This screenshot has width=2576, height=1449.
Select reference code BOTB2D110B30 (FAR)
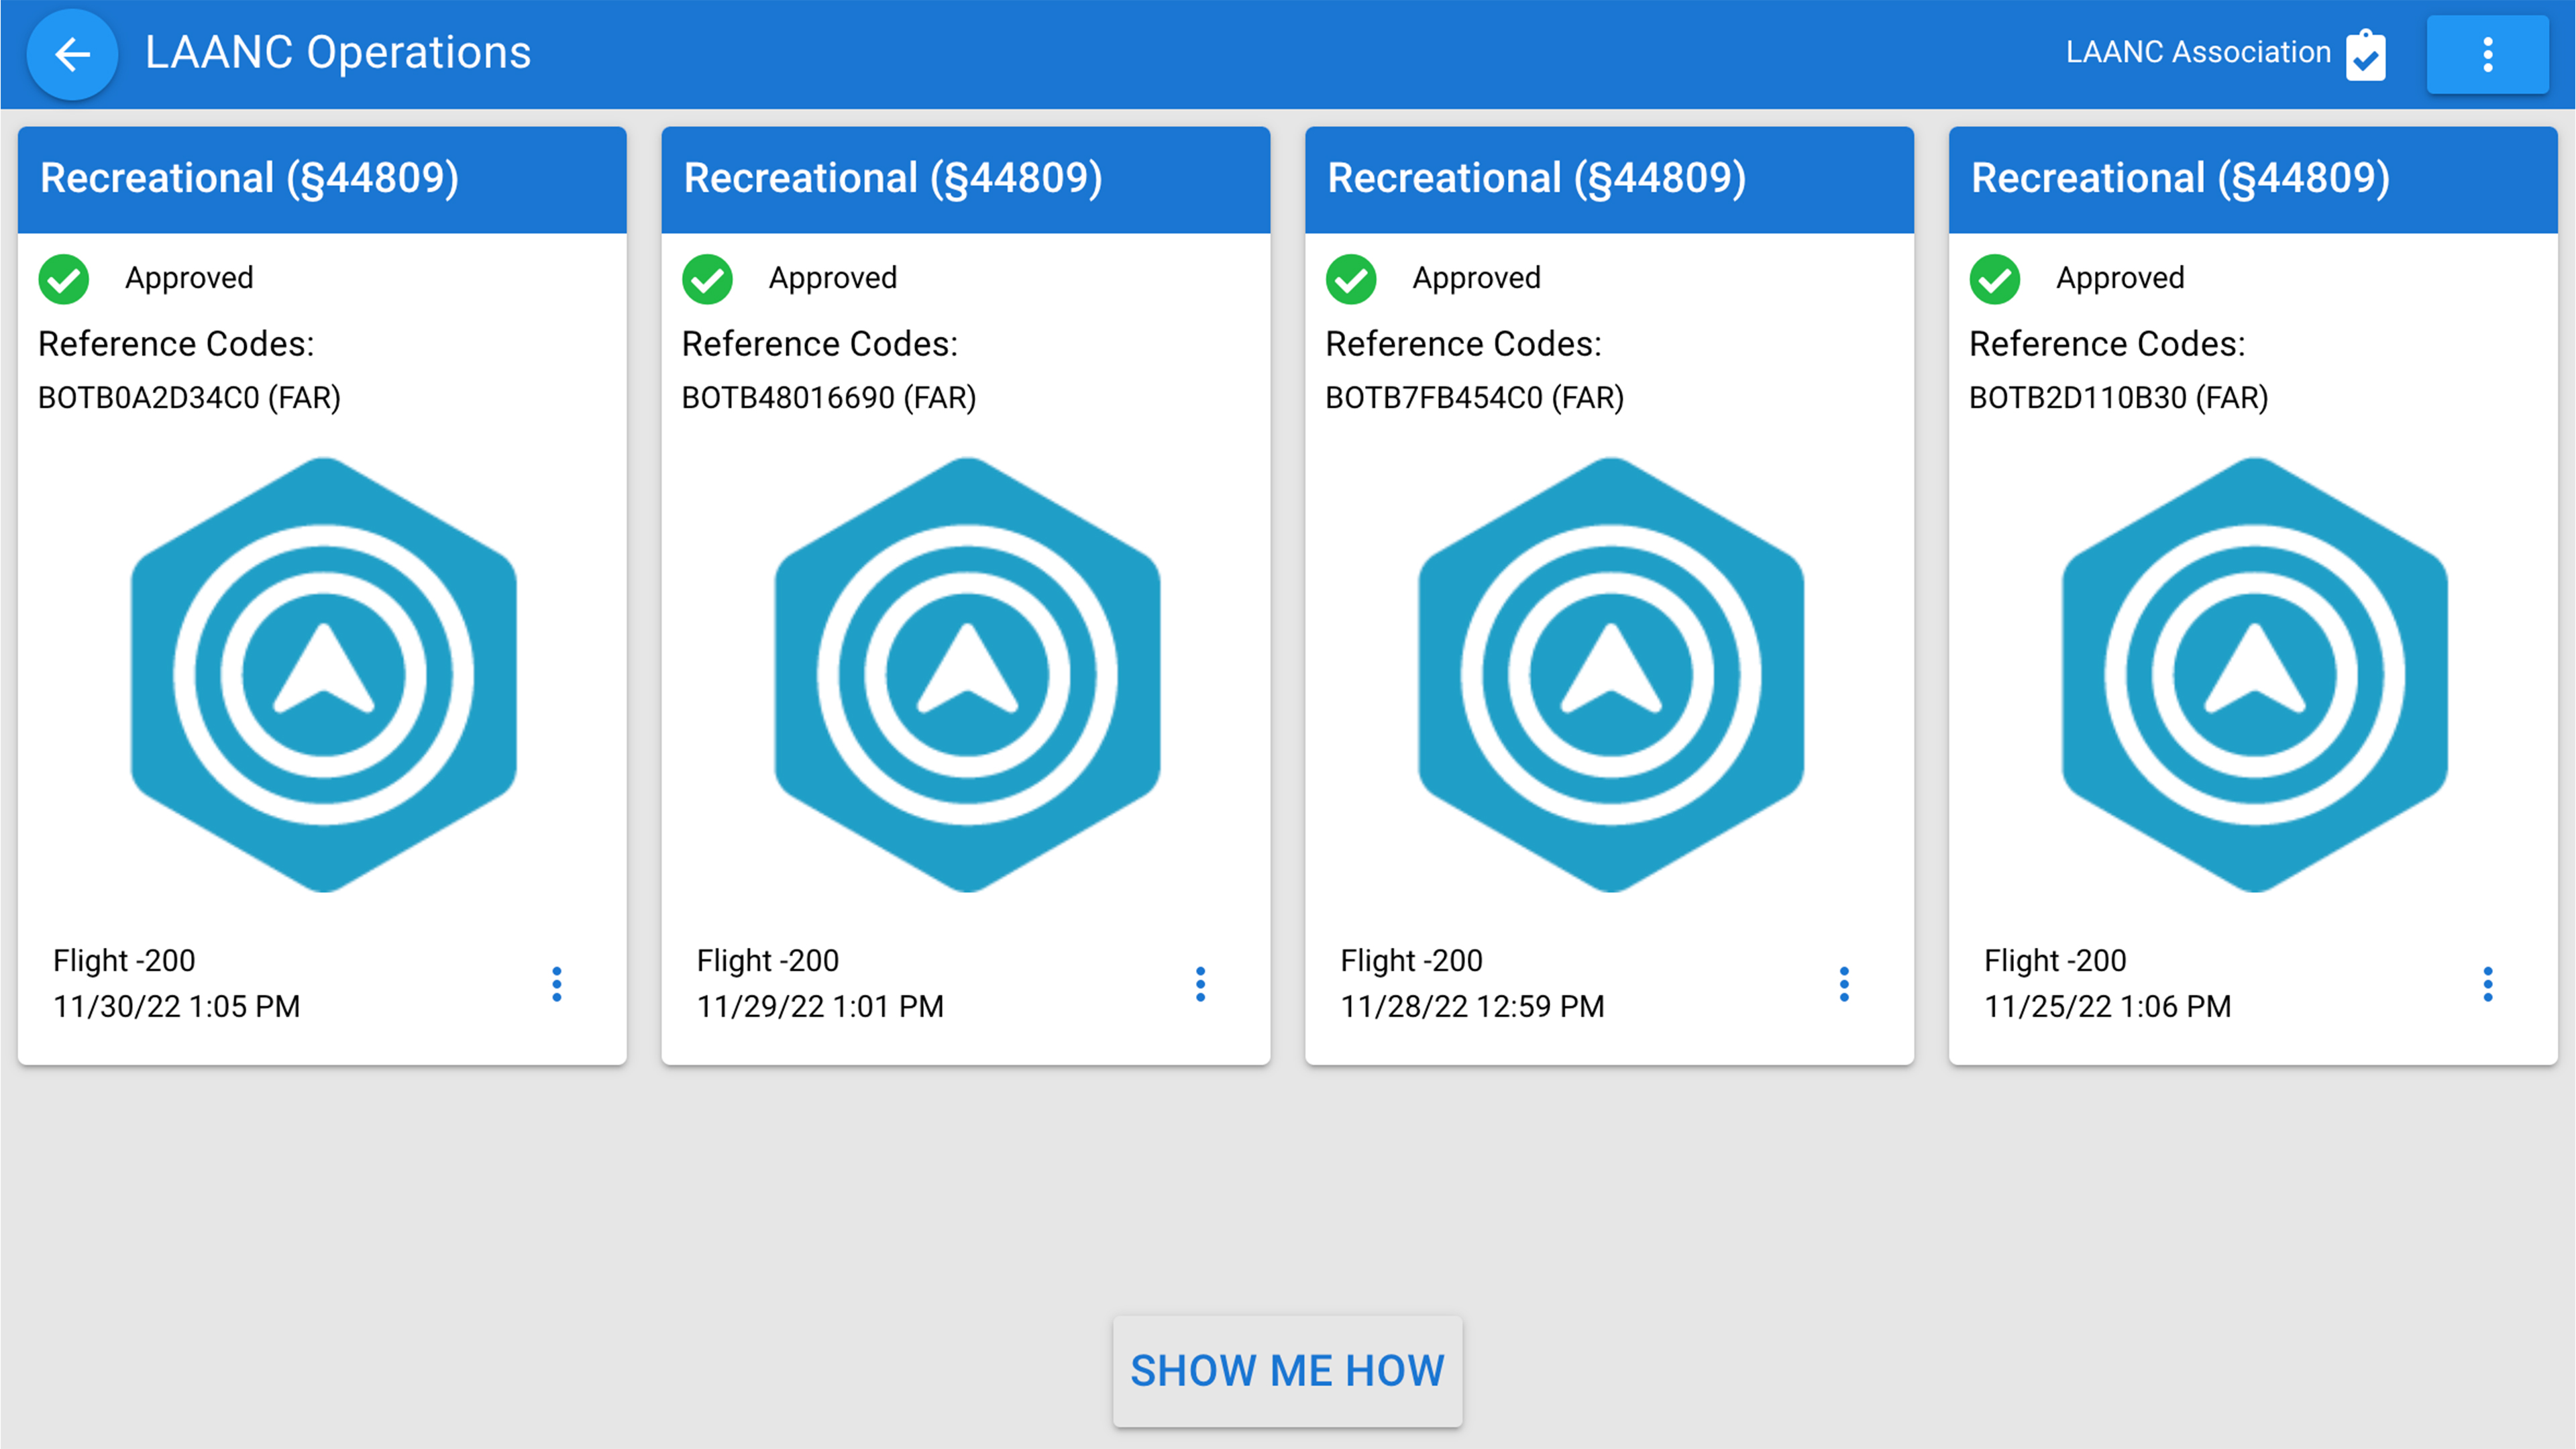click(2119, 398)
